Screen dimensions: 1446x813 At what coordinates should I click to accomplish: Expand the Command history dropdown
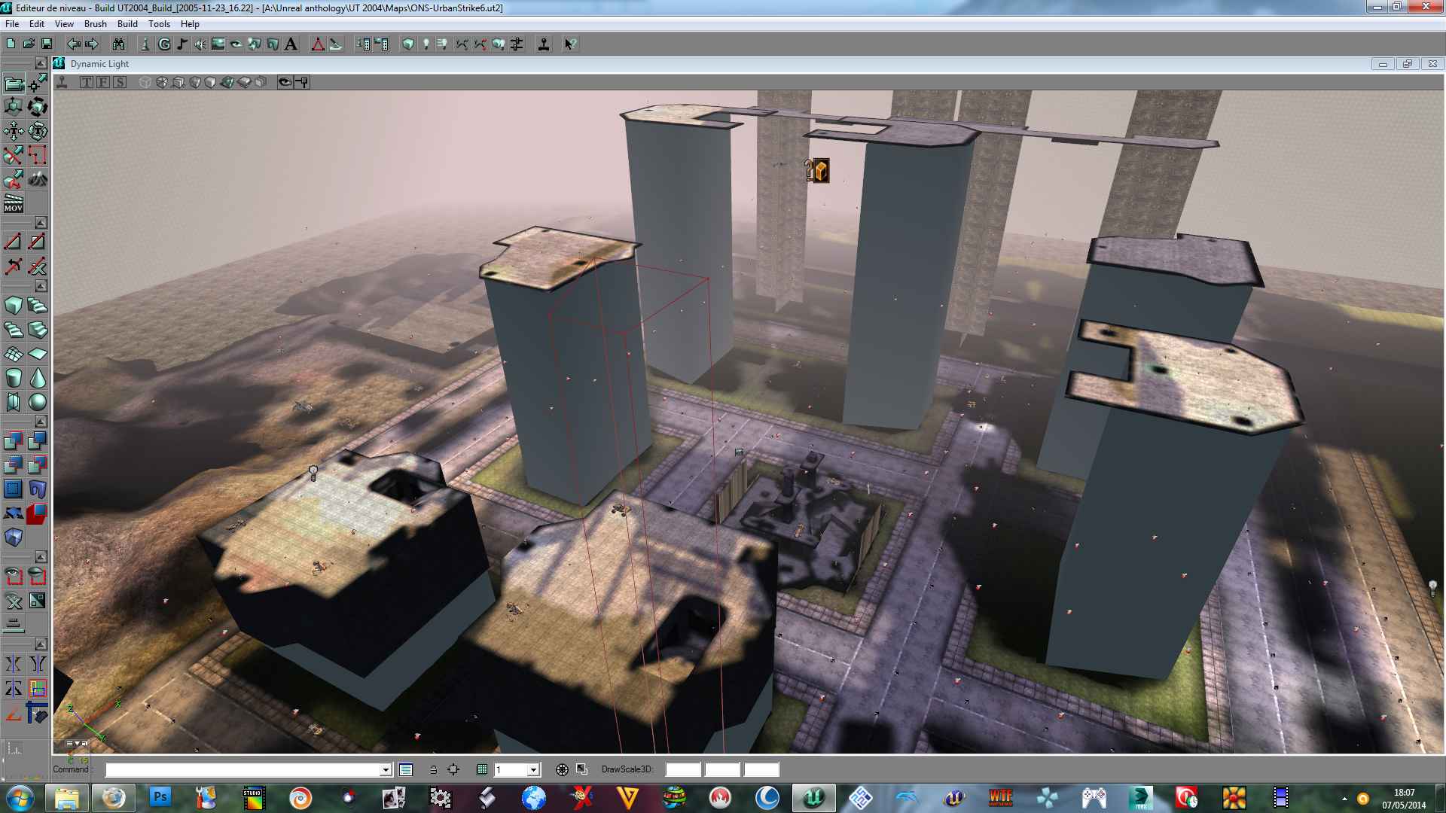385,769
